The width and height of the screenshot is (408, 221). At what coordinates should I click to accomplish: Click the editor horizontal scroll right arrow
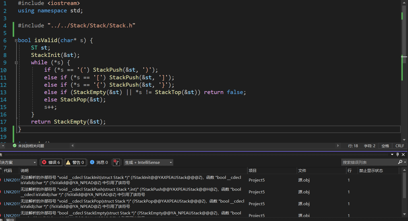click(338, 145)
